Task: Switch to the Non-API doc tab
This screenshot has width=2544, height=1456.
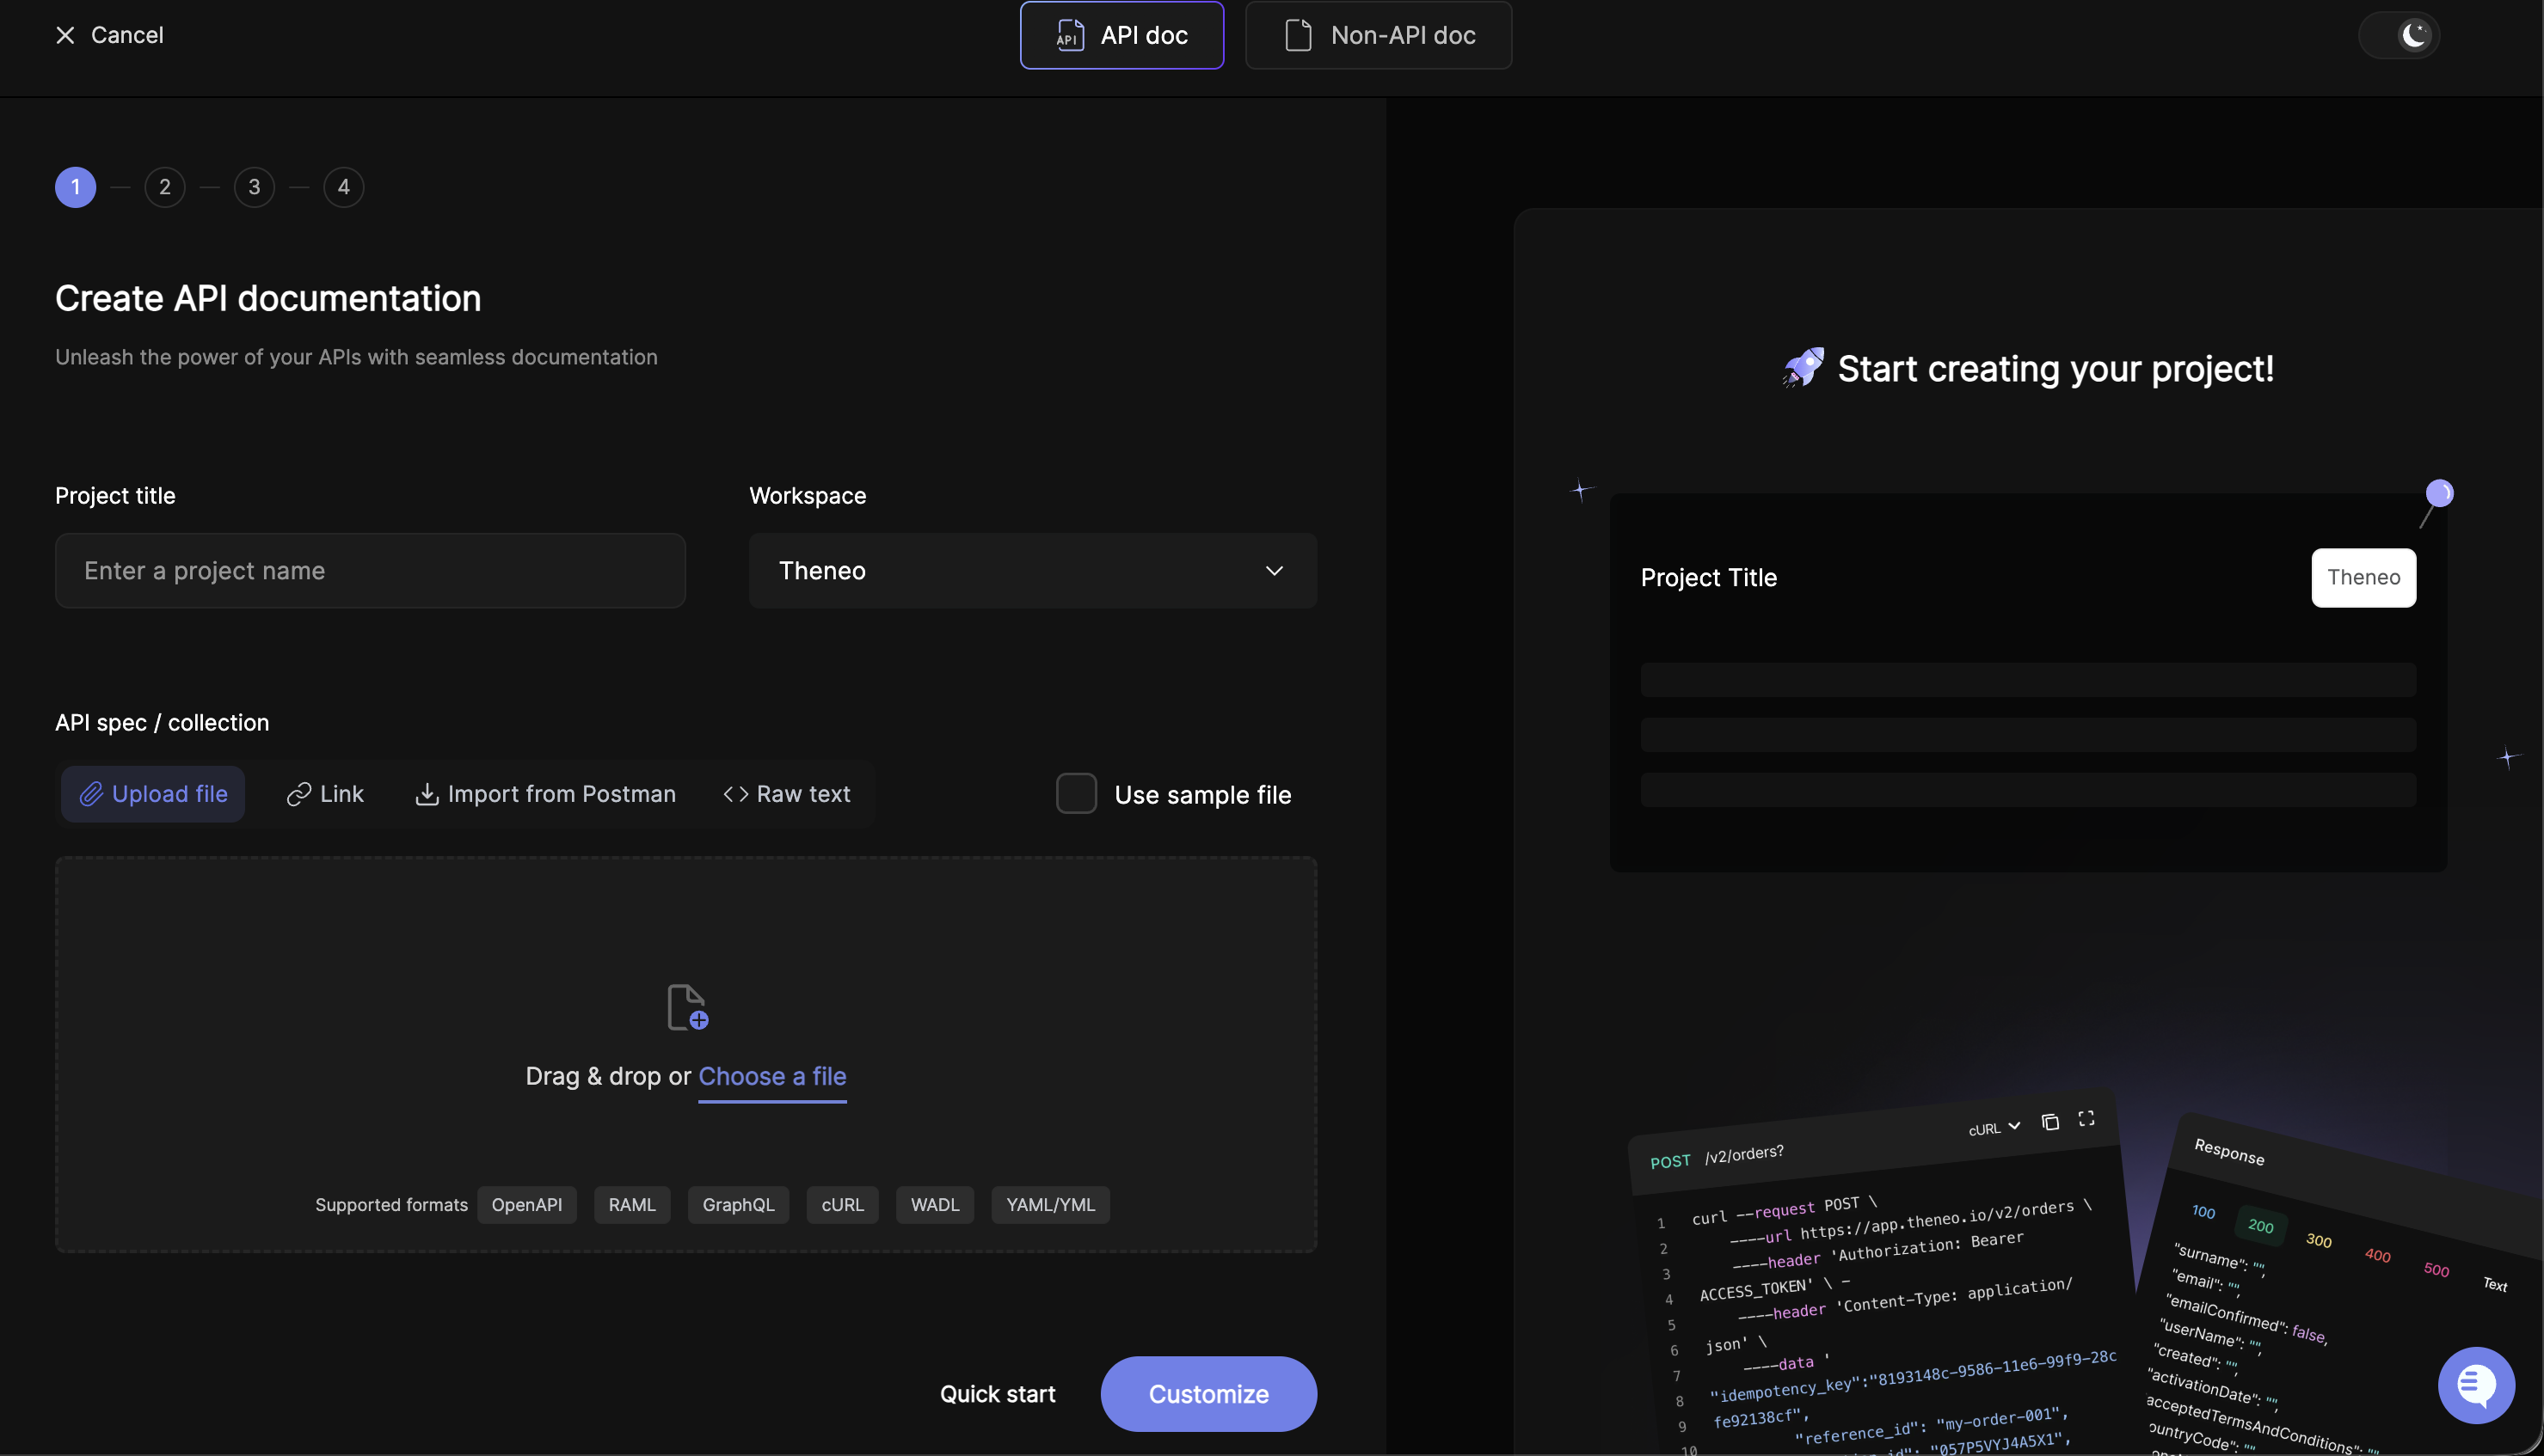Action: tap(1378, 35)
